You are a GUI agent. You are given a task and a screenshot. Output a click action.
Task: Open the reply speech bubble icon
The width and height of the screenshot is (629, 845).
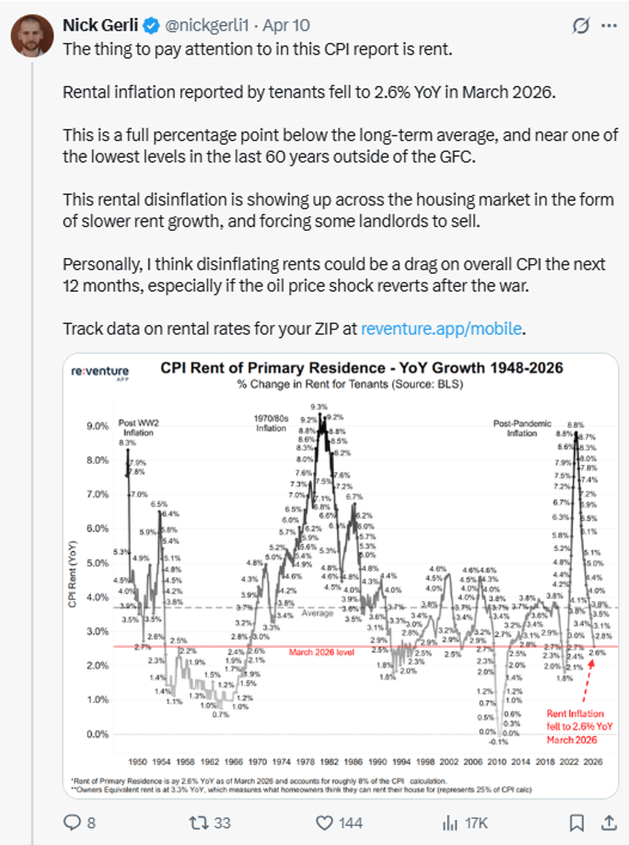72,822
